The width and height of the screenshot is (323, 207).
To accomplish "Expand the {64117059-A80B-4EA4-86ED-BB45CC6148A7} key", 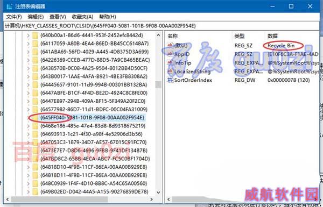I will point(28,44).
